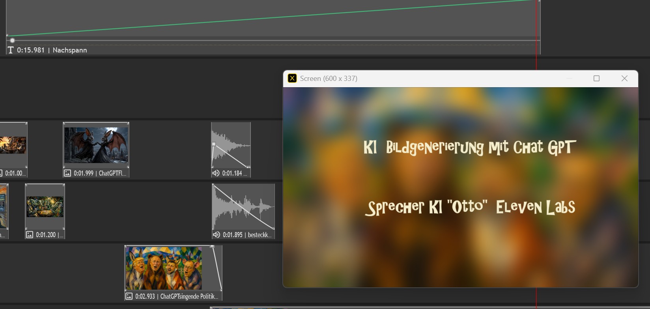Click the 0:01.895 duration label
The height and width of the screenshot is (309, 650).
233,234
